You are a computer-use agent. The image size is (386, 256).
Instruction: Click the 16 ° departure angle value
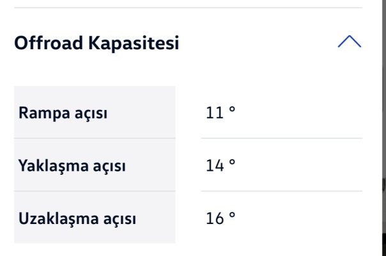pyautogui.click(x=220, y=218)
